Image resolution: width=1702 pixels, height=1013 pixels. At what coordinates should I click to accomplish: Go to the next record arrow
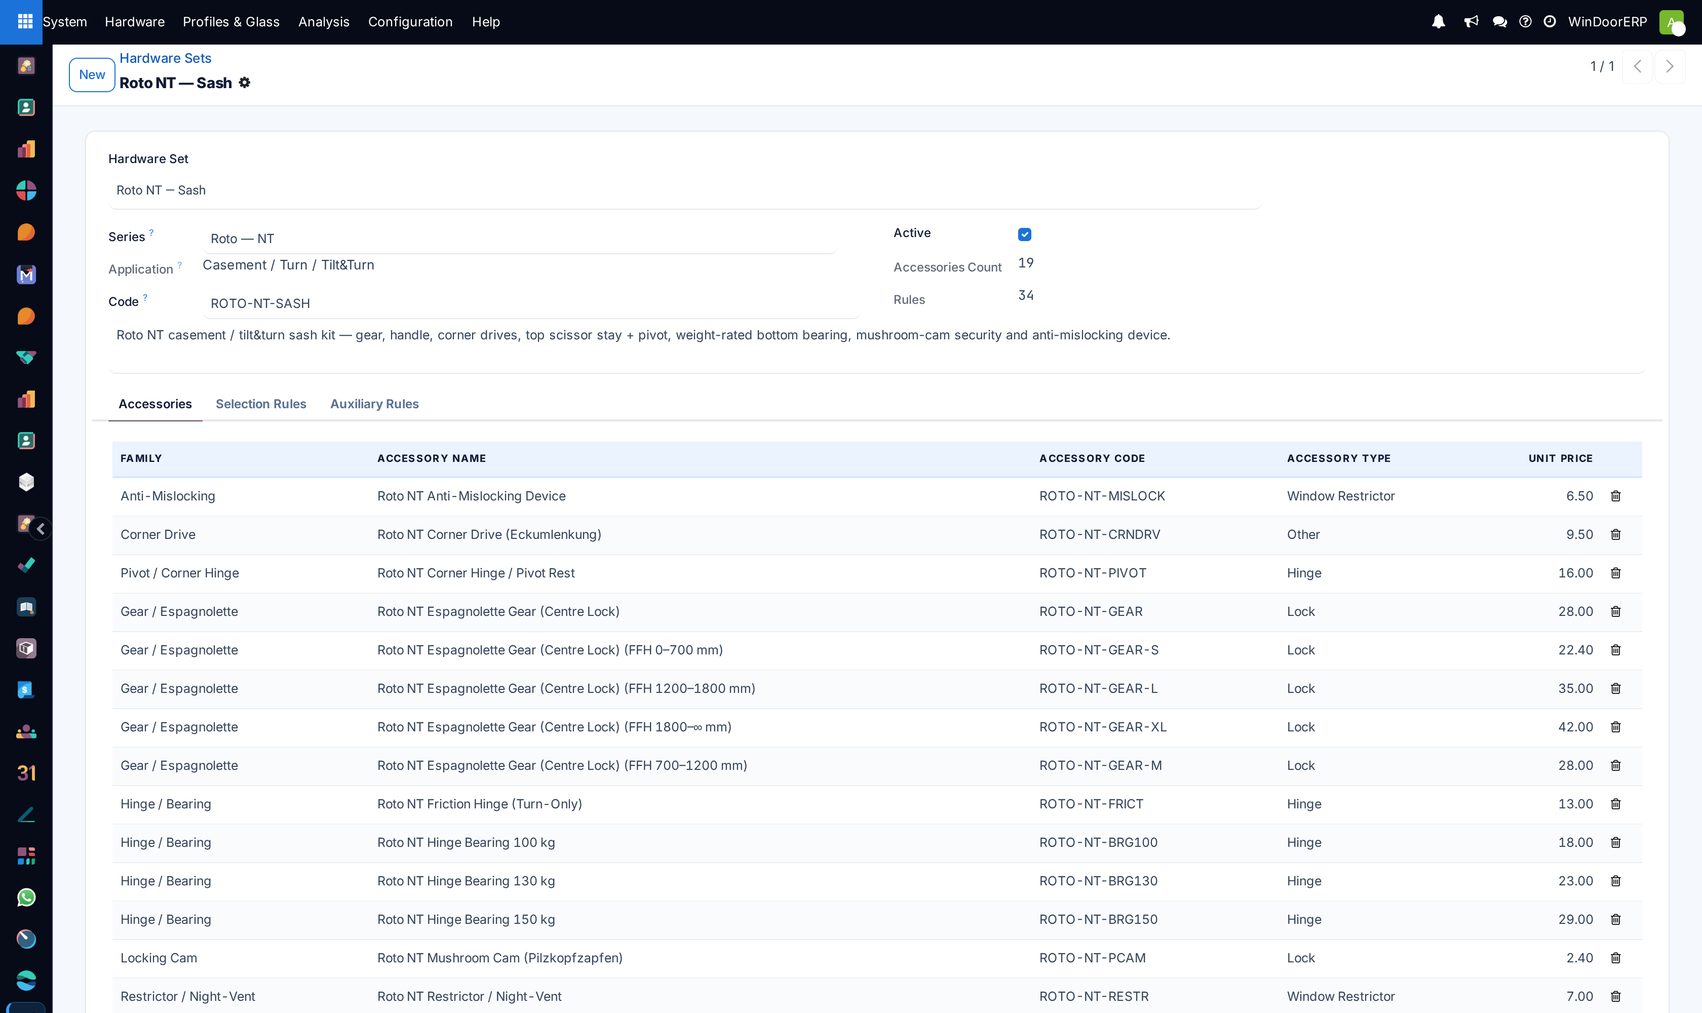pos(1669,66)
